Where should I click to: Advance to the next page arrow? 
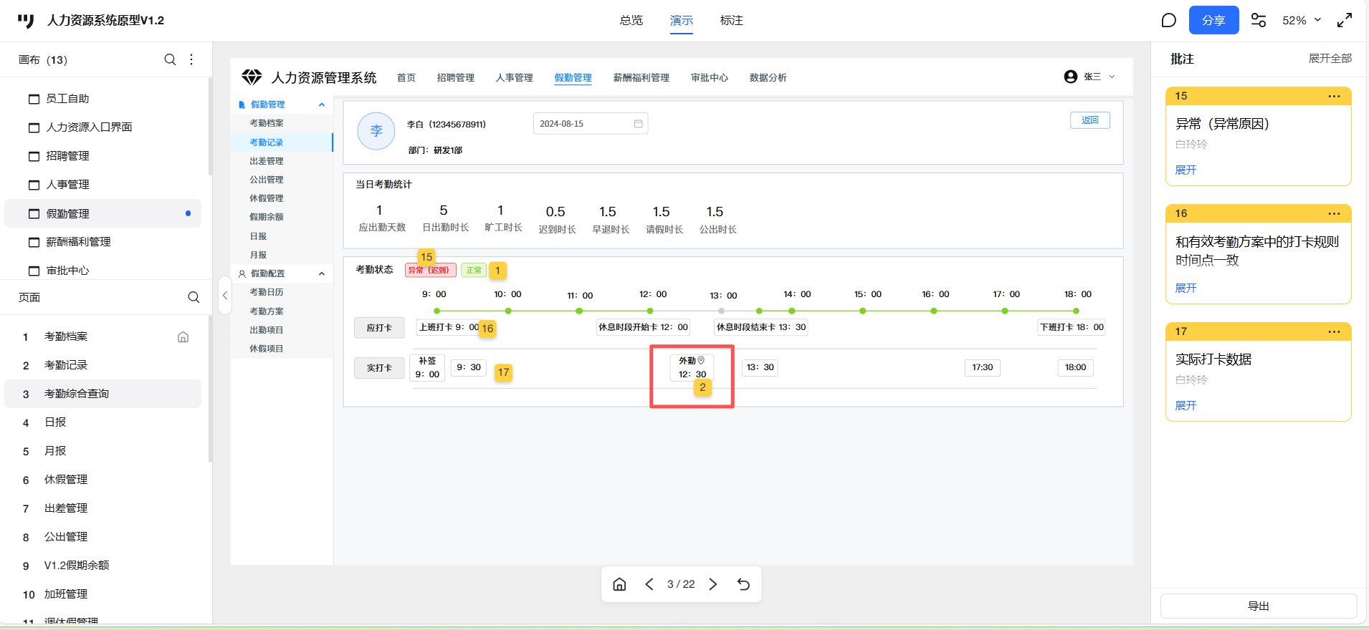[x=713, y=584]
